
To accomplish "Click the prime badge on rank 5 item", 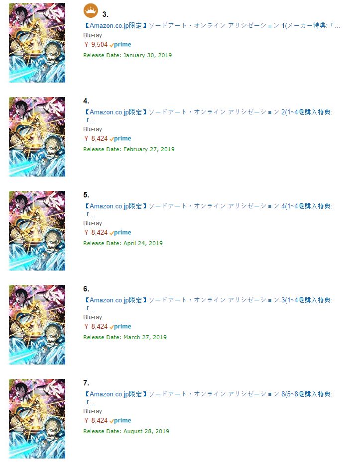I will click(120, 233).
